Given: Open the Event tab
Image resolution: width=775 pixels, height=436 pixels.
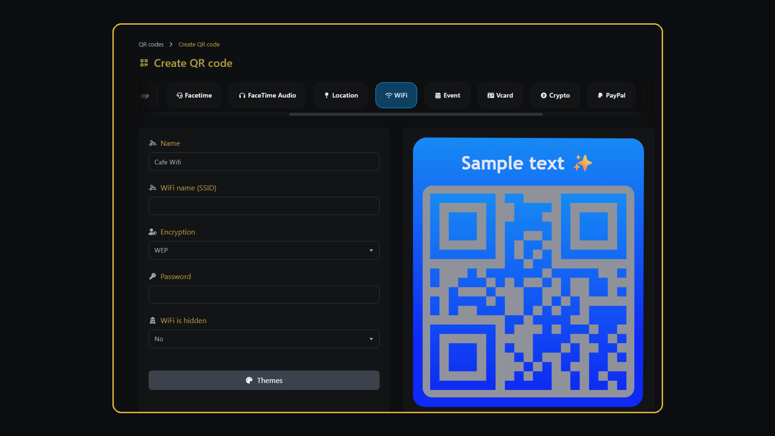Looking at the screenshot, I should pos(448,95).
